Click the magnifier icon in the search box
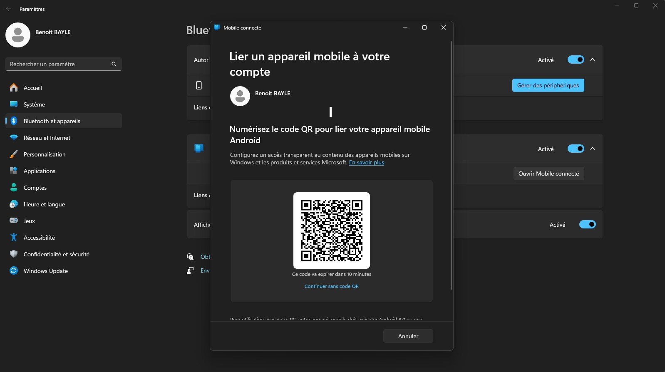Screen dimensions: 665x372 114,64
